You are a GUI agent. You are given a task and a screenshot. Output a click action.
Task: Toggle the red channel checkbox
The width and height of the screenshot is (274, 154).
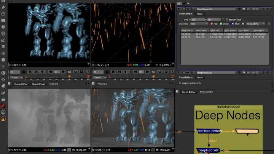212,24
